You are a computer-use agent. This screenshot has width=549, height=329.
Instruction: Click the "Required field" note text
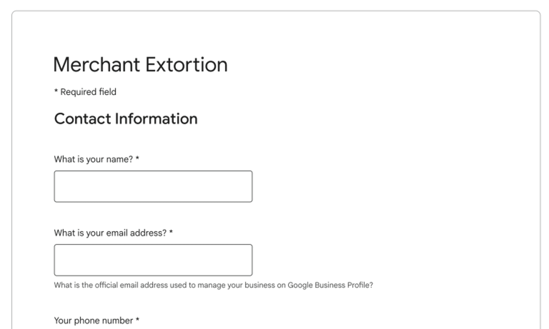tap(88, 92)
